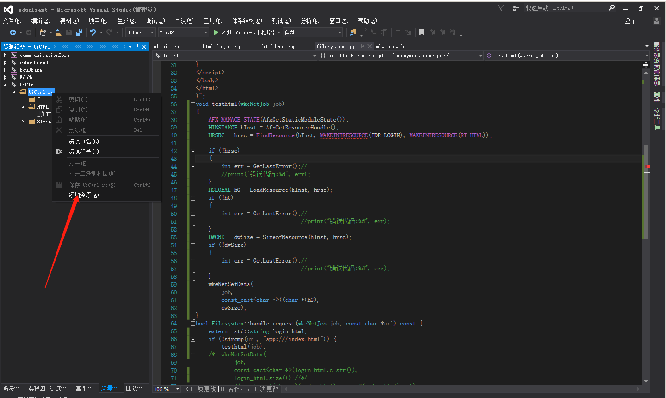The image size is (666, 398).
Task: Click the Save All toolbar icon
Action: pos(79,32)
